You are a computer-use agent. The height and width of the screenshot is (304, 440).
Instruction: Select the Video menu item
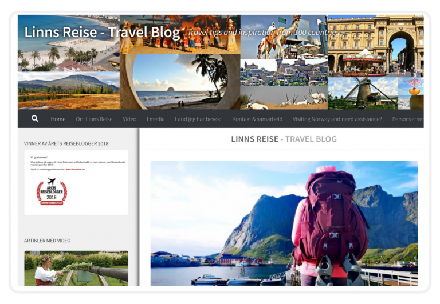[129, 119]
